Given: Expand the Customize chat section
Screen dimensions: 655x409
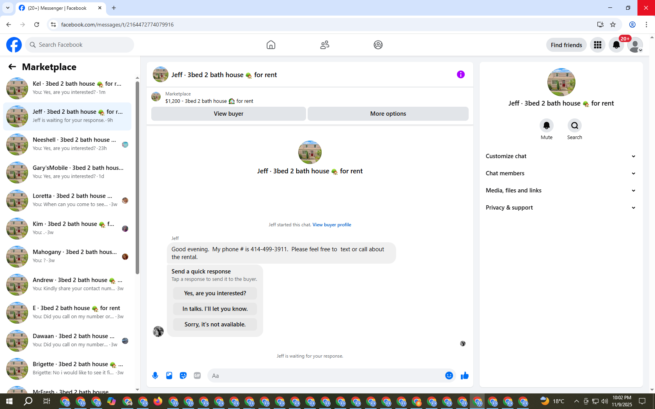Looking at the screenshot, I should (x=561, y=156).
